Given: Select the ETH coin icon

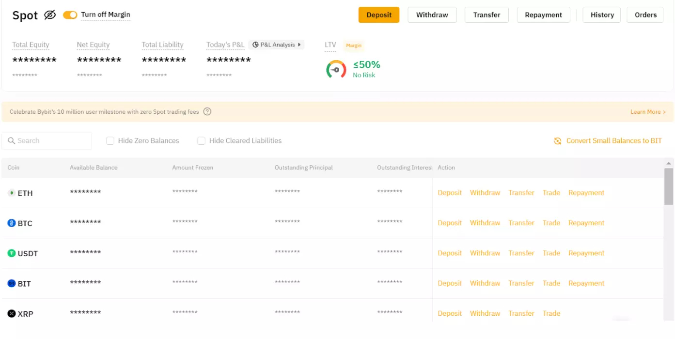Looking at the screenshot, I should (x=11, y=193).
